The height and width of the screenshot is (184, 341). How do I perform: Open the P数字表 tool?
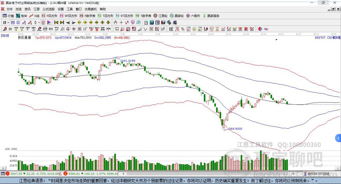(x=88, y=16)
